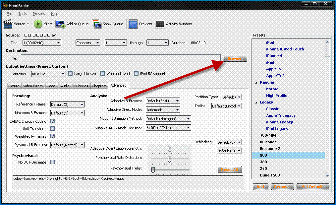Click the Set Default button

click(x=313, y=187)
